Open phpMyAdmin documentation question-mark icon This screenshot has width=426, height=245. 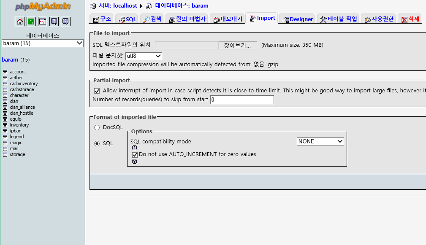click(x=54, y=22)
